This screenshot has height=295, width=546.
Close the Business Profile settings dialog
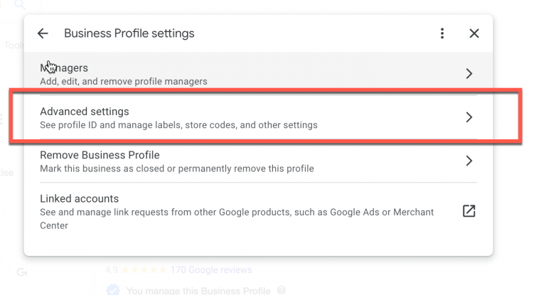pyautogui.click(x=474, y=33)
